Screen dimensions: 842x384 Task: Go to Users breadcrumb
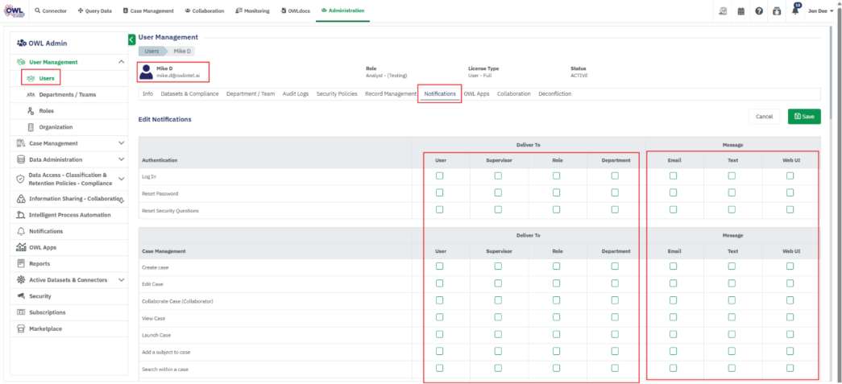(x=153, y=51)
